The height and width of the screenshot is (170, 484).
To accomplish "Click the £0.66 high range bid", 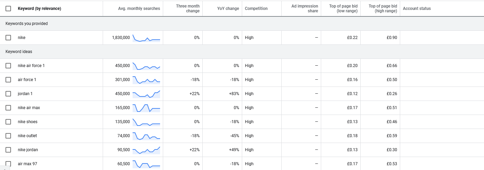I will 392,66.
